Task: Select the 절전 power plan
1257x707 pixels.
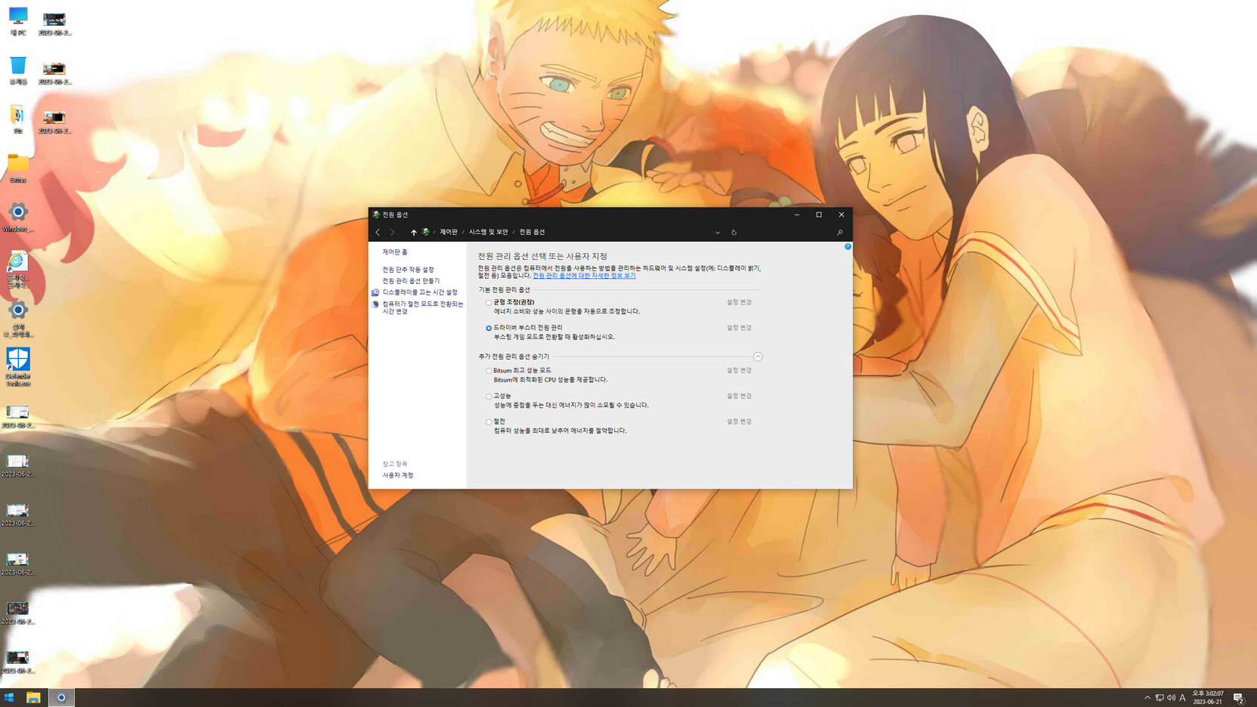Action: pos(489,421)
